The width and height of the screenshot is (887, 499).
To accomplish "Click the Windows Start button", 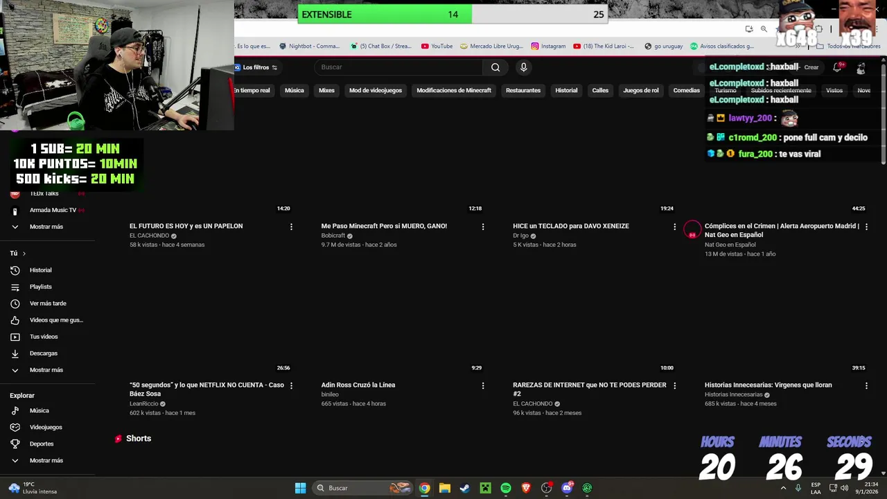I will click(x=300, y=488).
